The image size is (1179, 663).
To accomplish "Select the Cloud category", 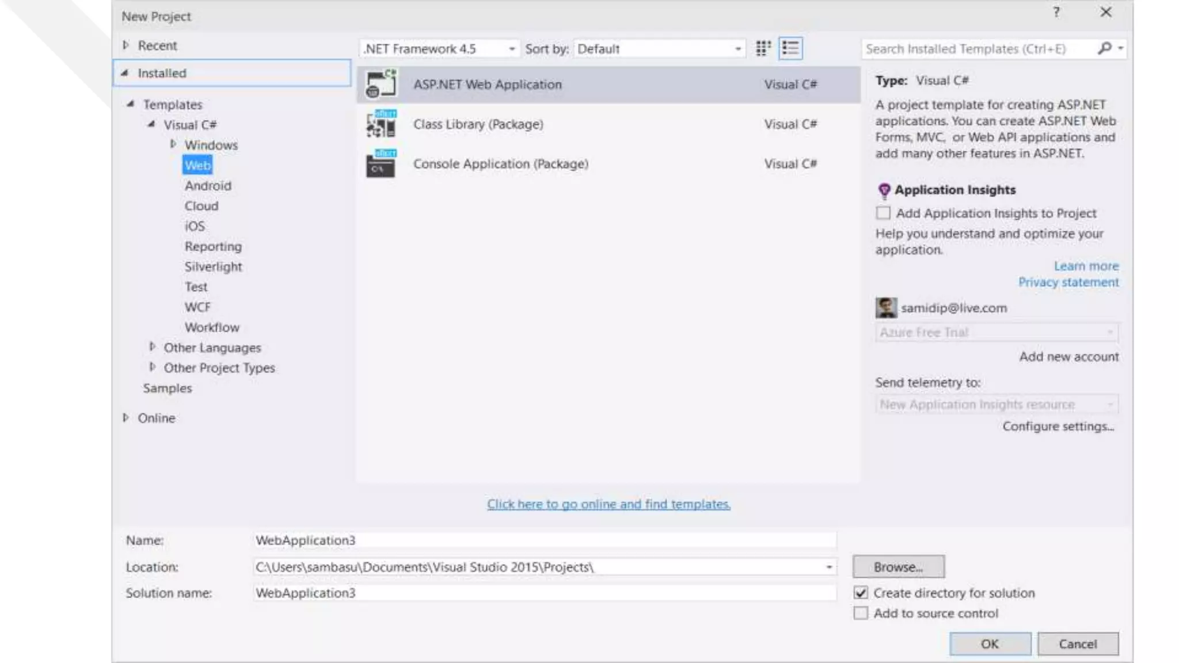I will click(x=201, y=205).
